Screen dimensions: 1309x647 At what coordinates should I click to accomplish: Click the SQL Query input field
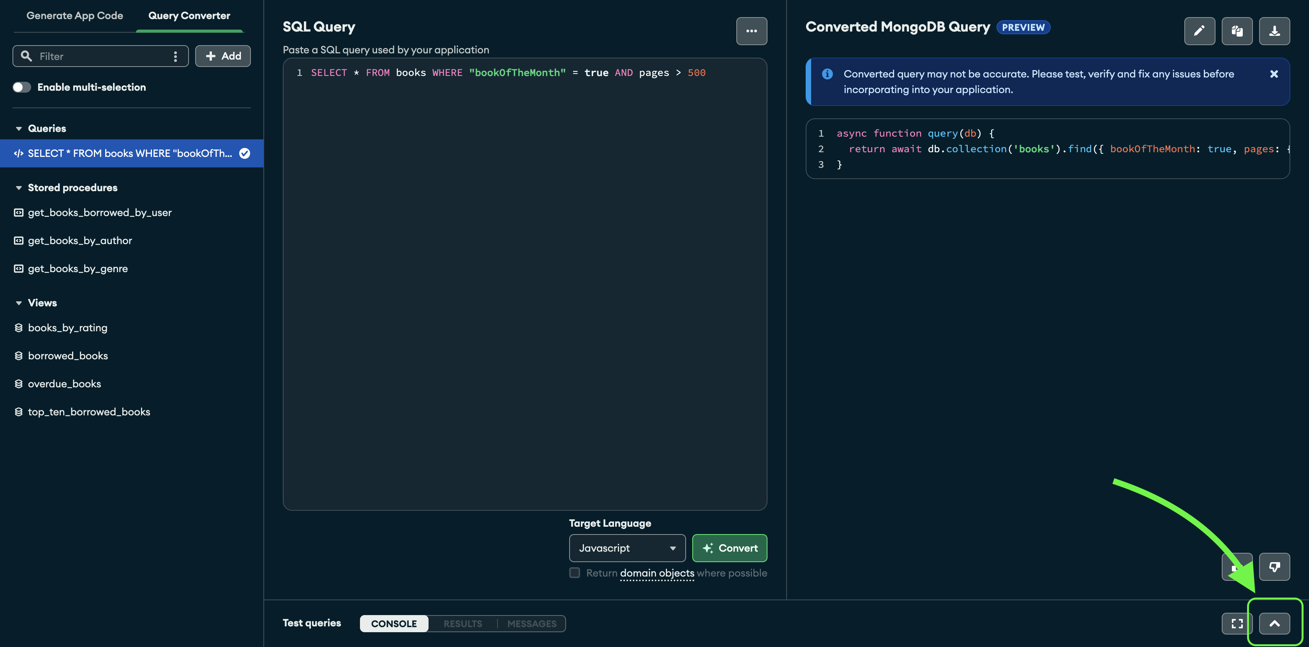[x=525, y=283]
